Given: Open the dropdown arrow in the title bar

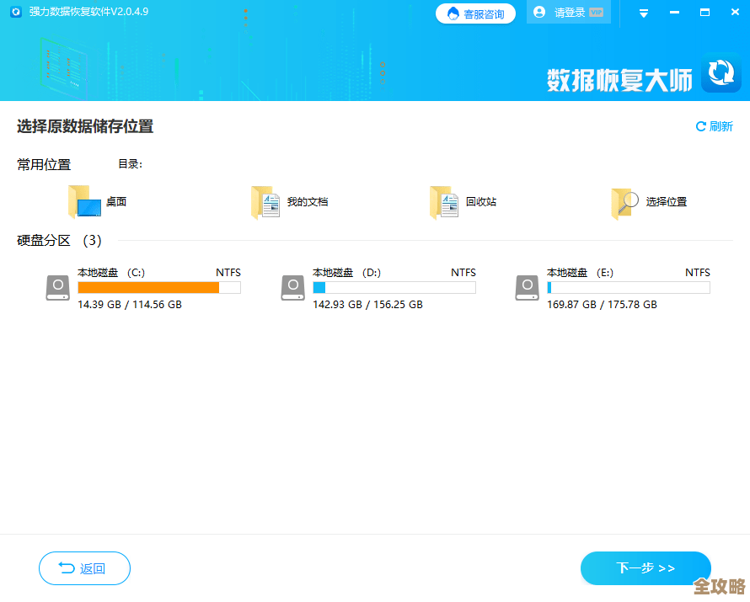Looking at the screenshot, I should (643, 13).
